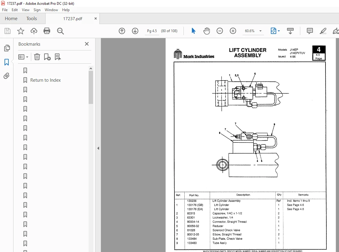339x252 pixels.
Task: Go to the previous page arrow
Action: pos(122,31)
